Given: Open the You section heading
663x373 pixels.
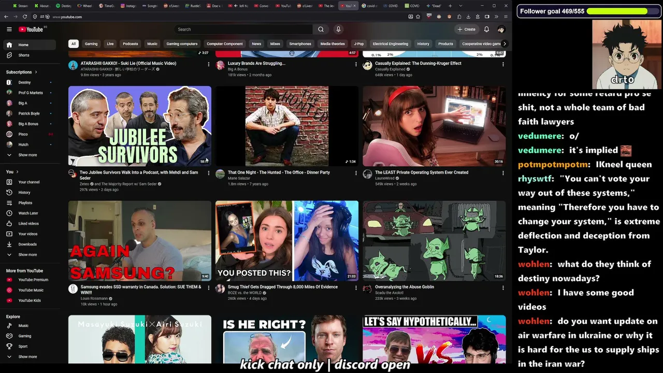Looking at the screenshot, I should [12, 172].
